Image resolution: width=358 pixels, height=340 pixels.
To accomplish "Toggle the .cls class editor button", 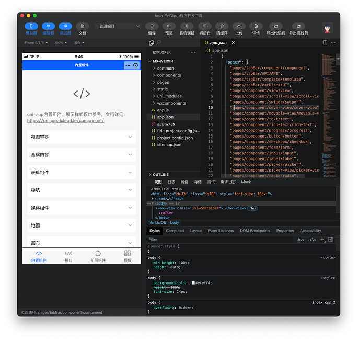I will pos(312,240).
